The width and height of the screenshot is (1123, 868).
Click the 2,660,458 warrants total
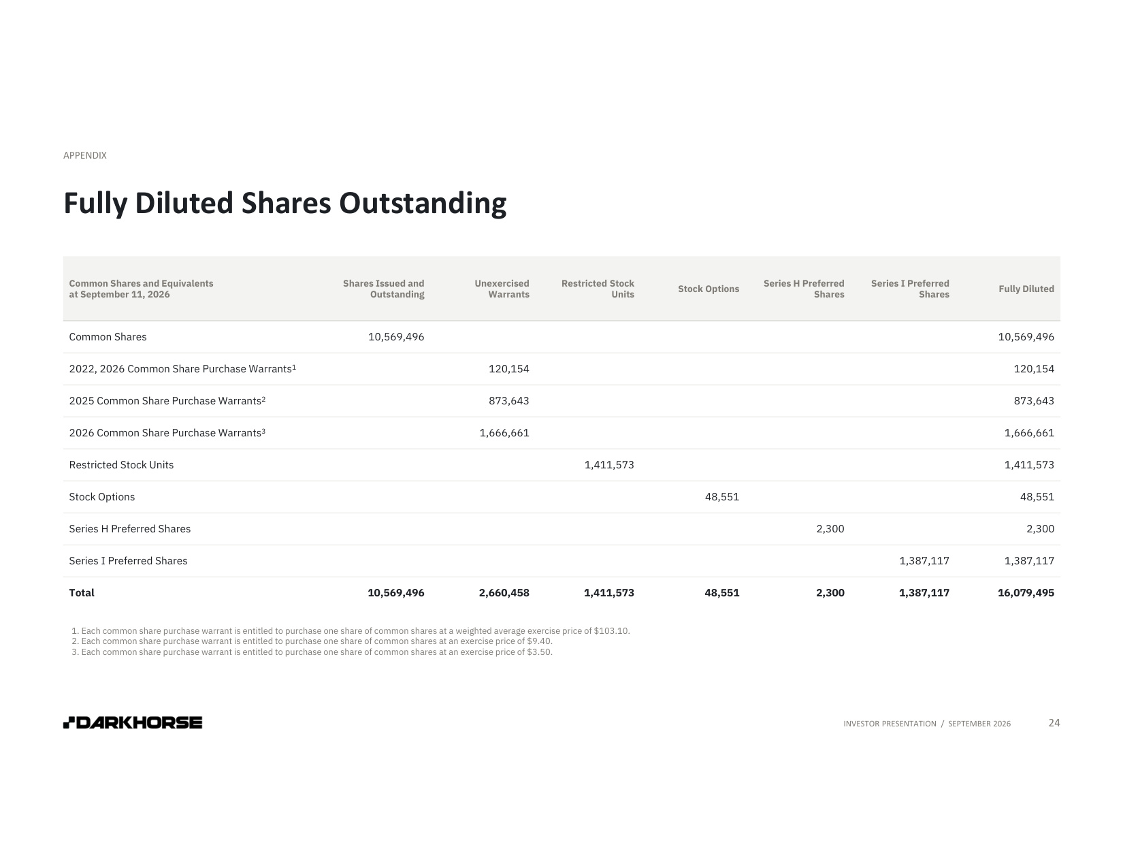(x=504, y=593)
